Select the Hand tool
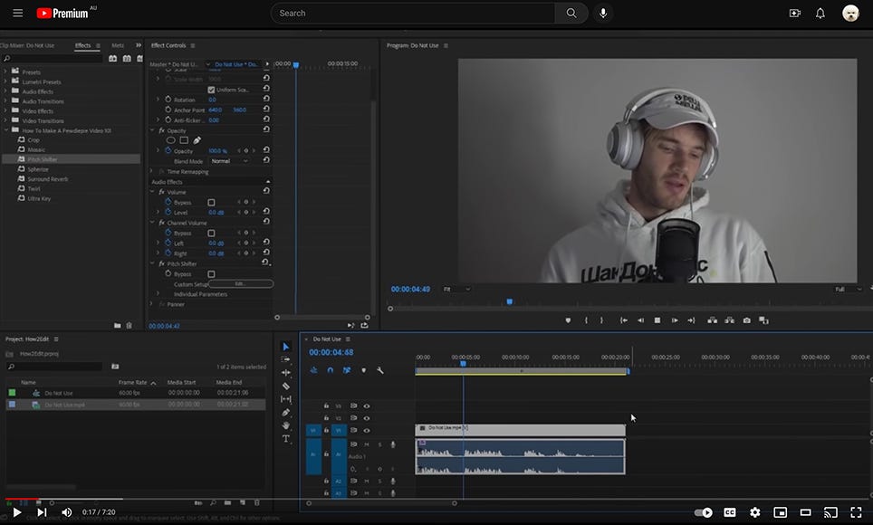The image size is (873, 525). point(286,425)
